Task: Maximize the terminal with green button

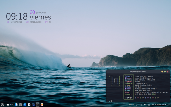Action: pos(165,71)
